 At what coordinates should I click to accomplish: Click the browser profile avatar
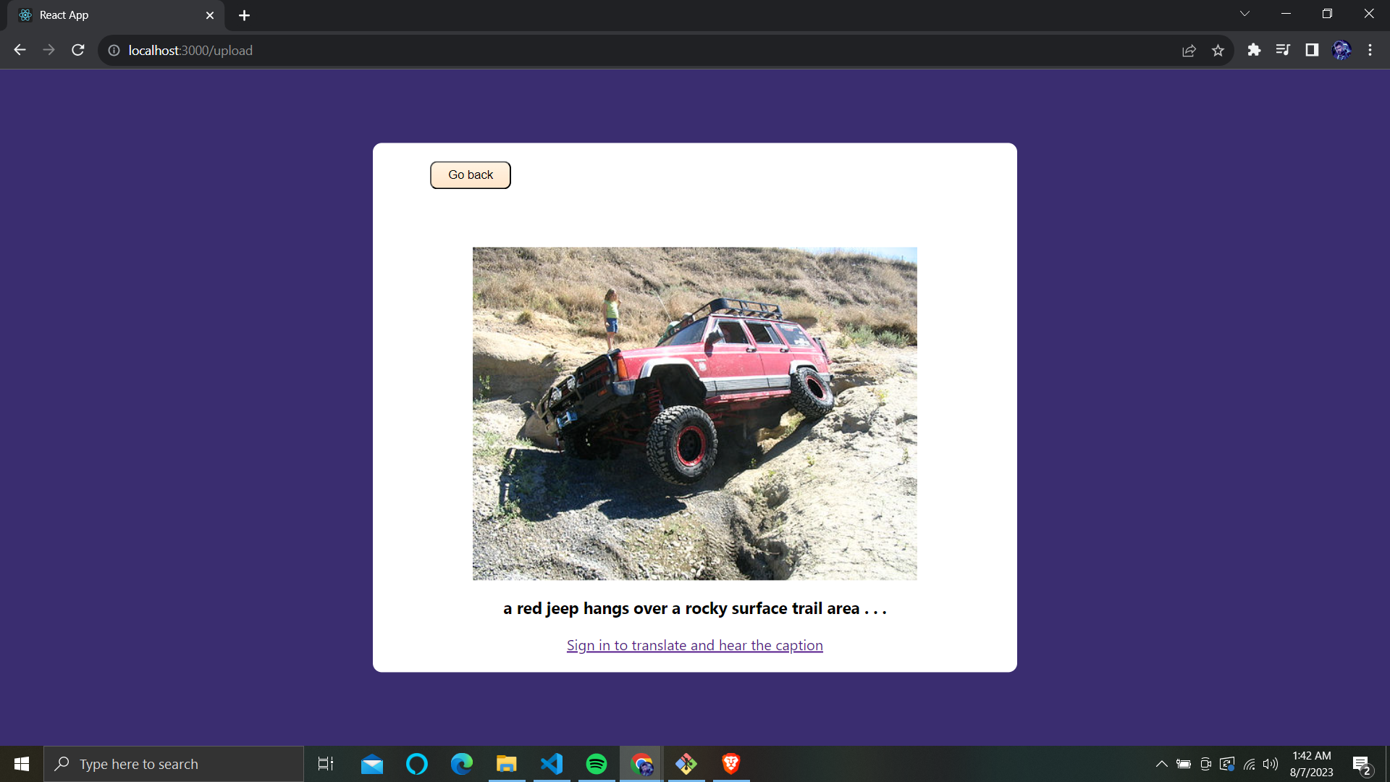click(x=1343, y=50)
